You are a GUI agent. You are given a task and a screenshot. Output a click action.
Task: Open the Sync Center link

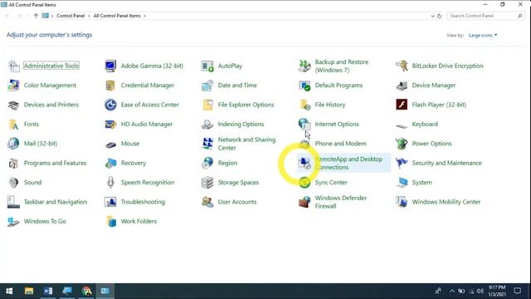pos(331,183)
